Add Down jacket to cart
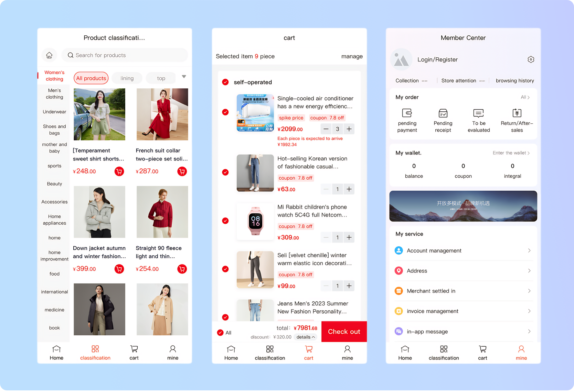Image resolution: width=574 pixels, height=391 pixels. 119,269
